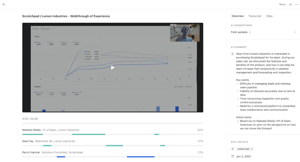Click the call date Jun 2, 2023
The width and height of the screenshot is (300, 162).
click(243, 157)
